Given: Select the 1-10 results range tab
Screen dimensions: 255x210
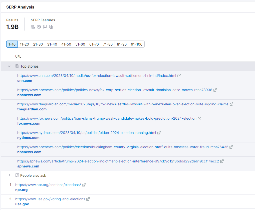Looking at the screenshot, I should 12,44.
